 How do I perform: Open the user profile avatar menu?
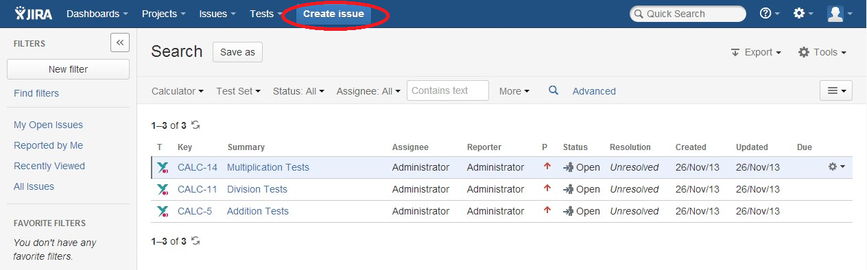click(840, 14)
